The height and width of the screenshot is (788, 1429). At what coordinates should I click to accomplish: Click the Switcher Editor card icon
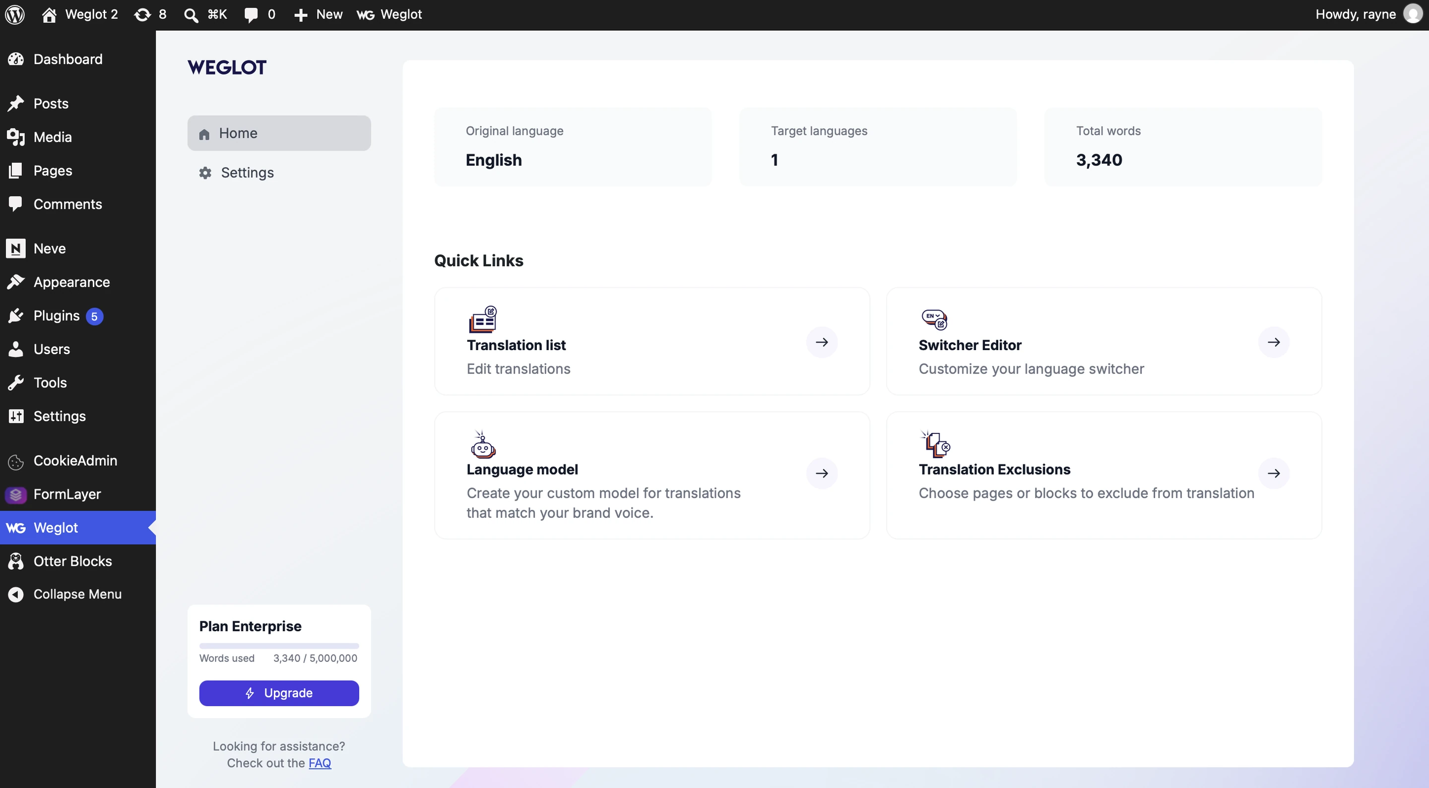click(x=934, y=319)
